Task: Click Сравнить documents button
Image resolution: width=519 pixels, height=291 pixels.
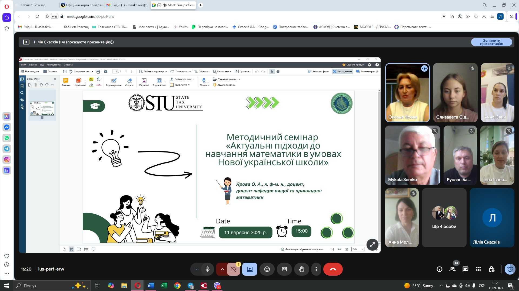Action: 242,71
